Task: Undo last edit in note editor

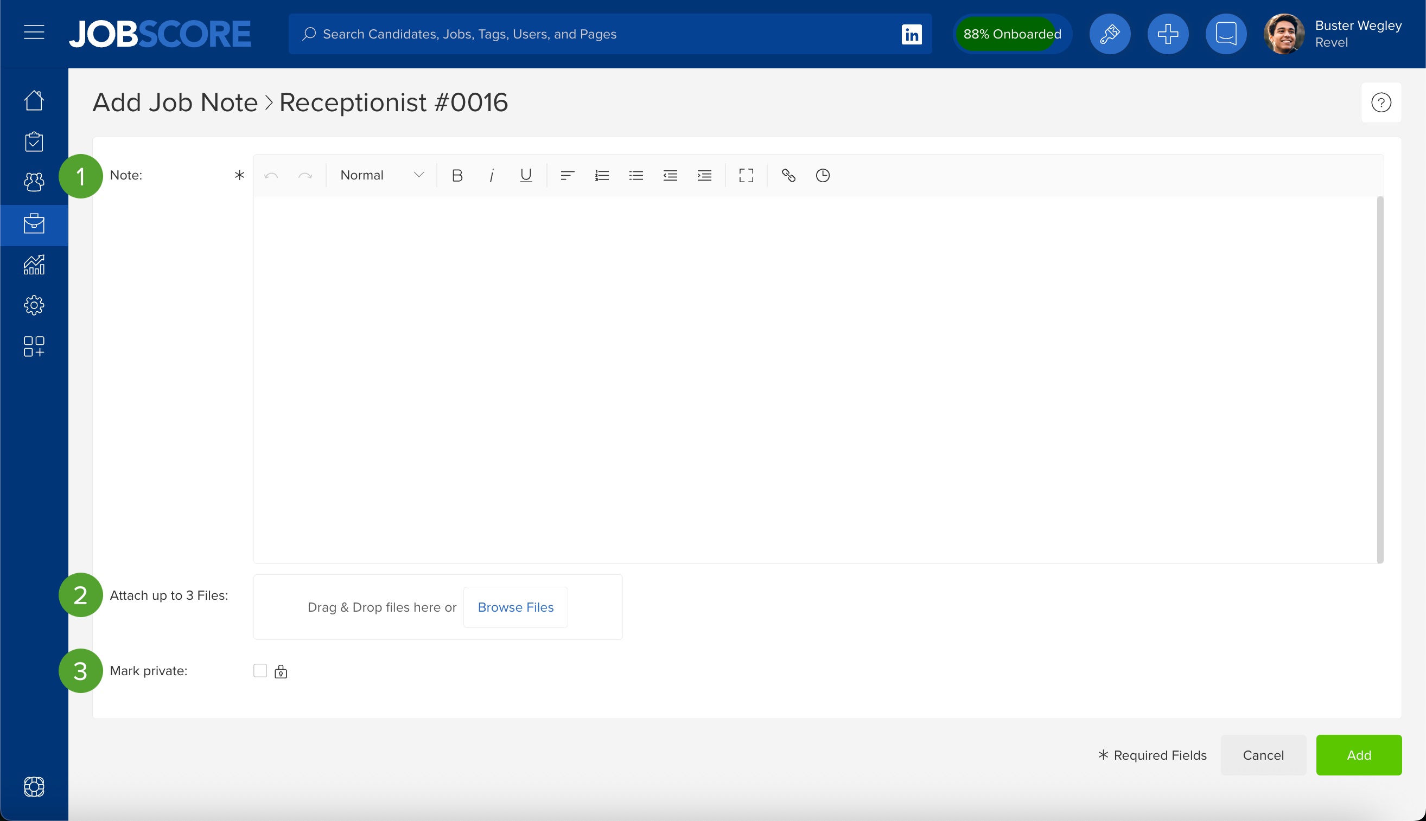Action: click(271, 175)
